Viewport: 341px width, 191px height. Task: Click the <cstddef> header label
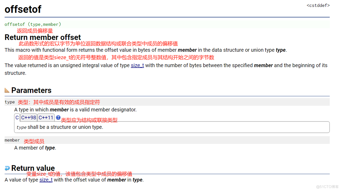pyautogui.click(x=318, y=5)
